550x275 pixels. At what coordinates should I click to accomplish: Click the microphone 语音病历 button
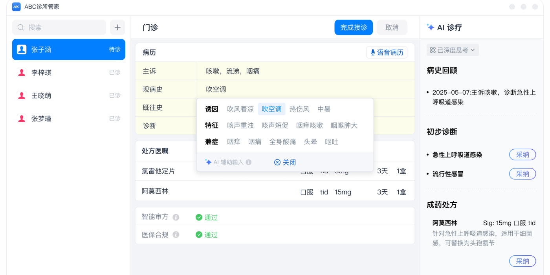pos(387,52)
